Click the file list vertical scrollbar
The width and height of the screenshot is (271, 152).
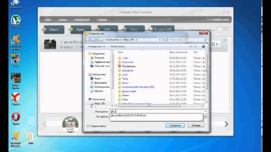click(x=206, y=71)
